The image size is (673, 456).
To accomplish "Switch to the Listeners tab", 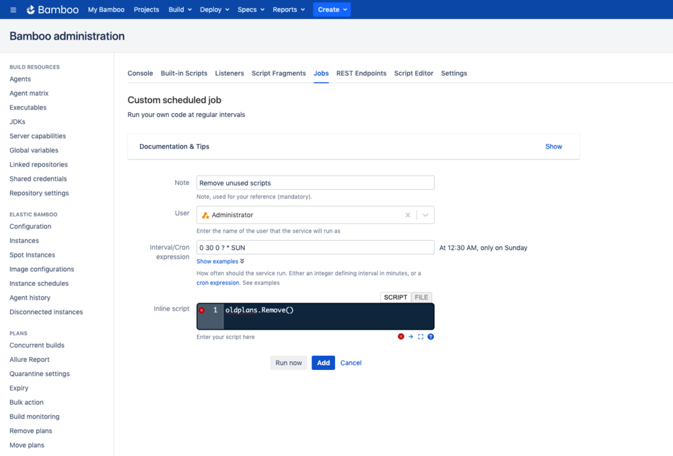I will [229, 73].
